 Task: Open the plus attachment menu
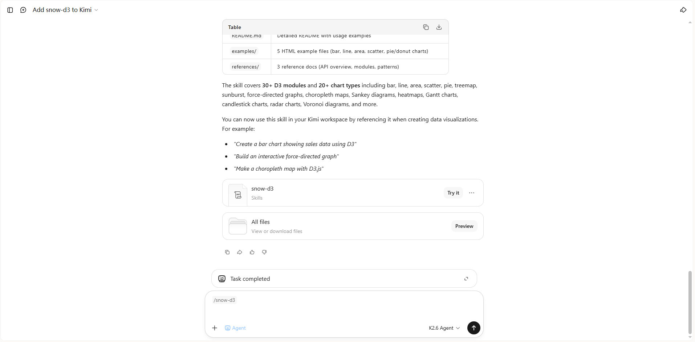[215, 328]
